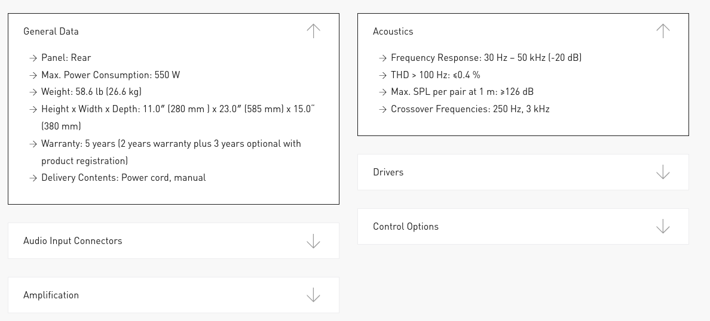Expand Control Options using down arrow
Viewport: 710px width, 321px height.
[x=663, y=227]
